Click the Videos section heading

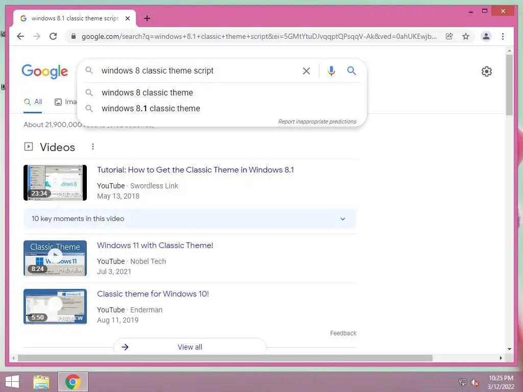(x=57, y=147)
